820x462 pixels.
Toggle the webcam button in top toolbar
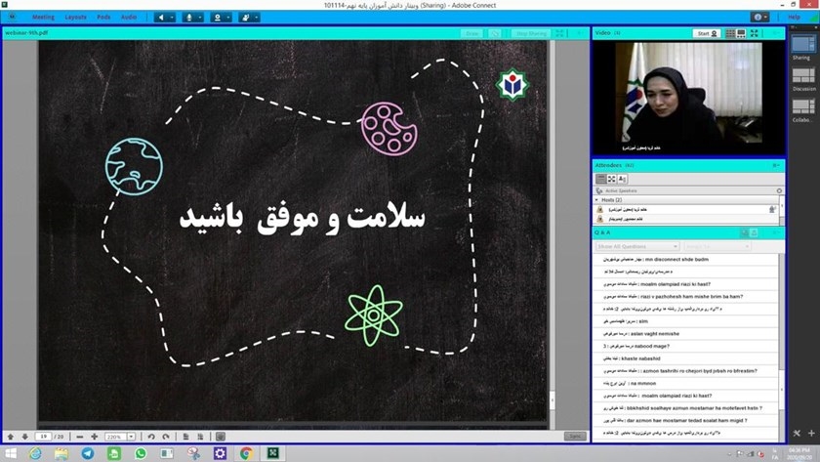(x=218, y=18)
